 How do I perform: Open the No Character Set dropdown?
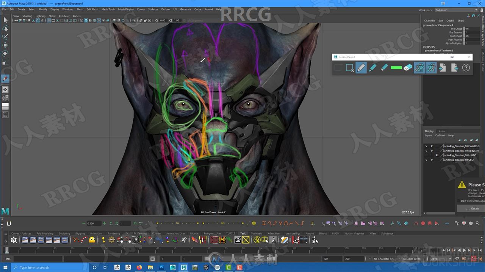pyautogui.click(x=385, y=259)
